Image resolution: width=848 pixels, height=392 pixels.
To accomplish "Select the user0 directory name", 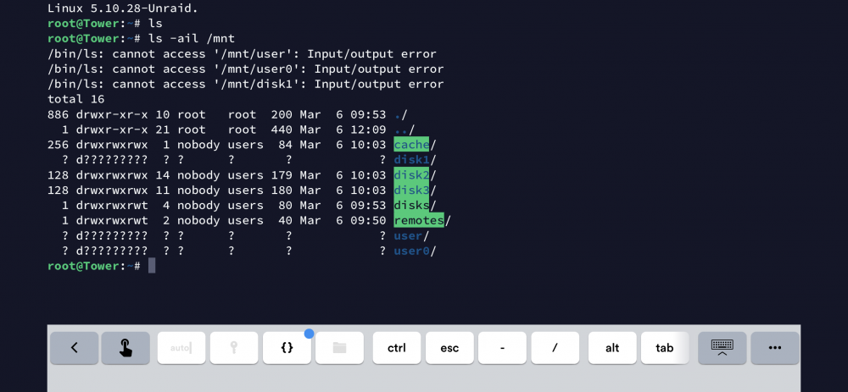I will (x=411, y=251).
